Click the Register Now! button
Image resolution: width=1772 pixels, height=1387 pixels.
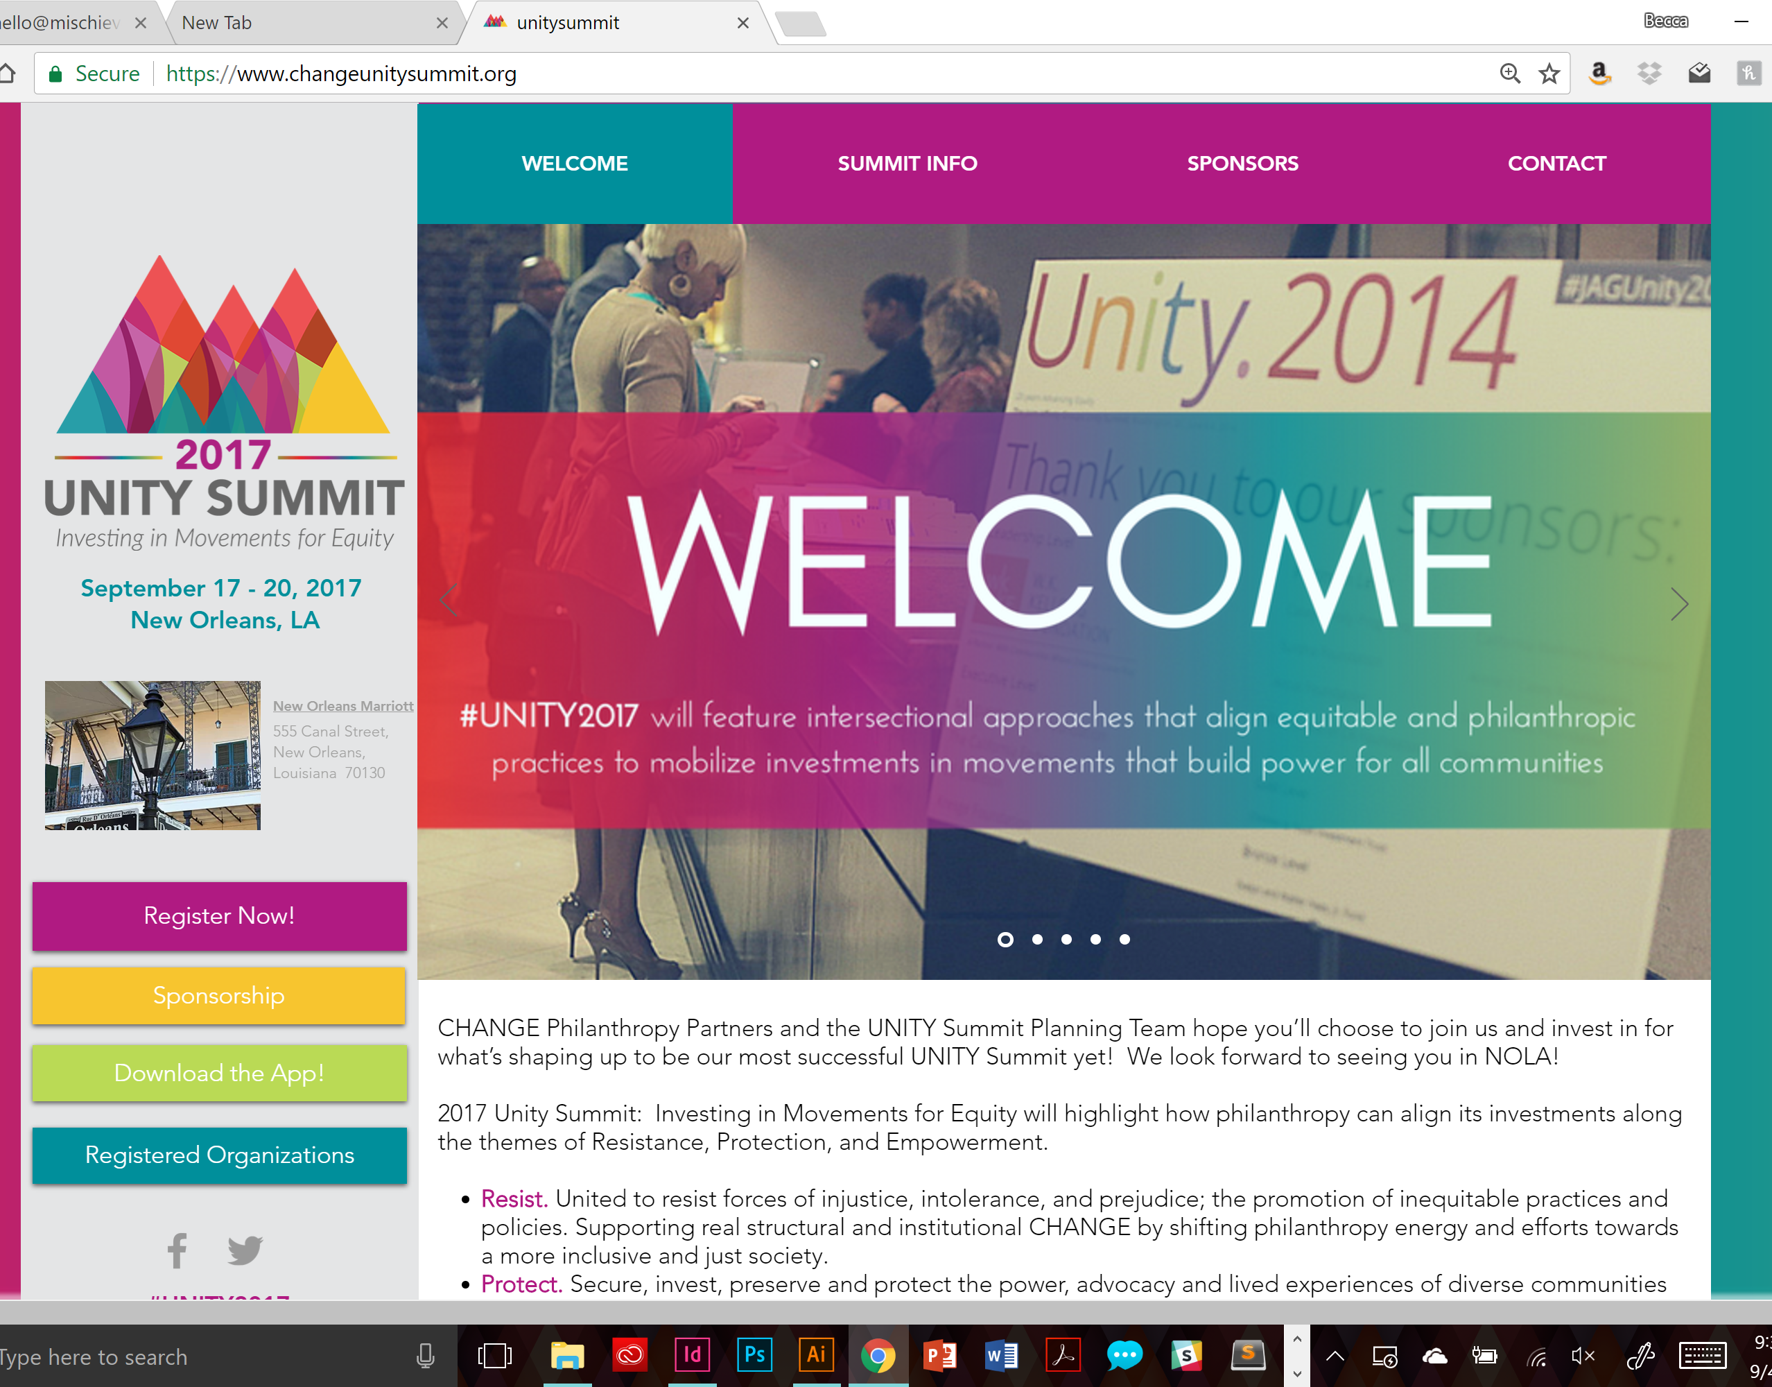pyautogui.click(x=219, y=916)
